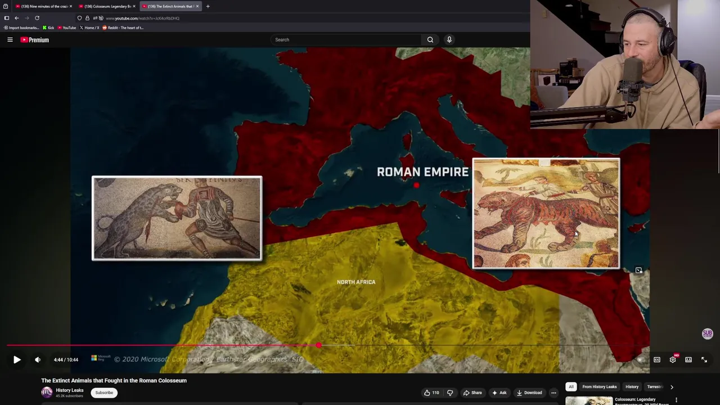Download the video
This screenshot has height=405, width=720.
(x=529, y=393)
